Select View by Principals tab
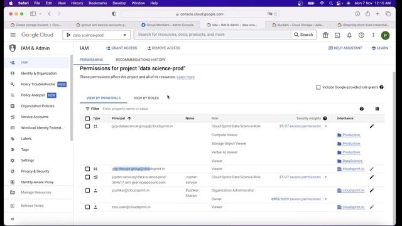Screen dimensions: 402x226 103,98
